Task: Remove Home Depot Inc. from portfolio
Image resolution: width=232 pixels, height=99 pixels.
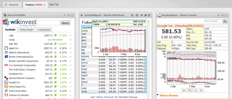Action: pyautogui.click(x=70, y=87)
